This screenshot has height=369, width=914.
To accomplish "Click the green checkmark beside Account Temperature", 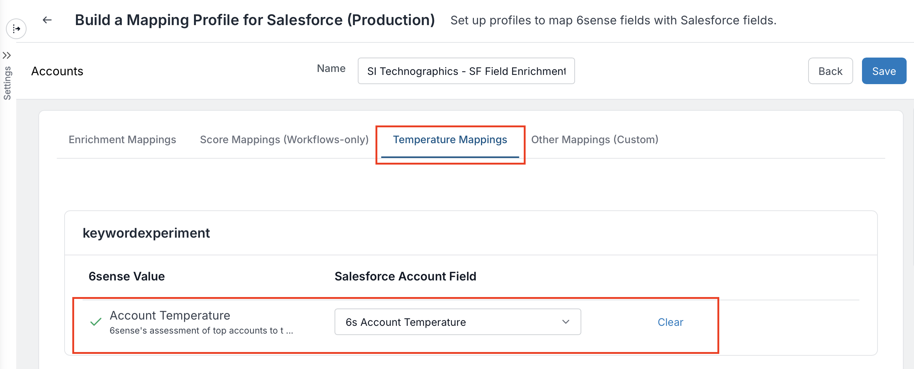I will pyautogui.click(x=96, y=322).
